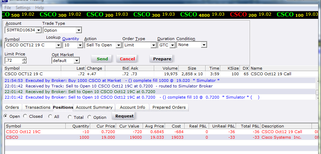Click inside the Limit Price field
Image resolution: width=321 pixels, height=154 pixels.
pyautogui.click(x=13, y=60)
